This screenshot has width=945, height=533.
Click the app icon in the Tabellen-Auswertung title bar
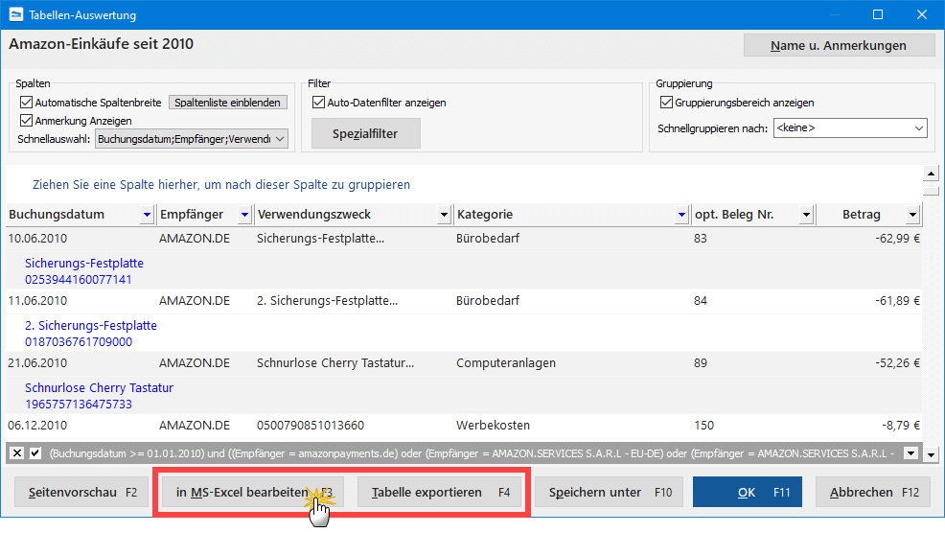pos(15,14)
